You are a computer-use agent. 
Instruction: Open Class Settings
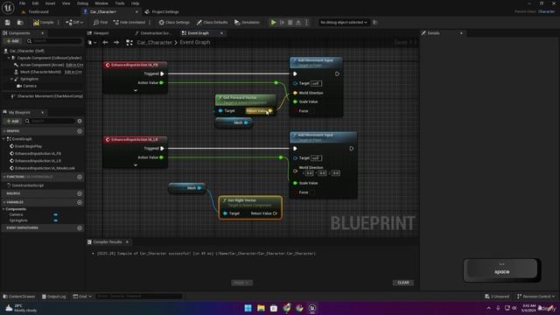click(x=174, y=22)
